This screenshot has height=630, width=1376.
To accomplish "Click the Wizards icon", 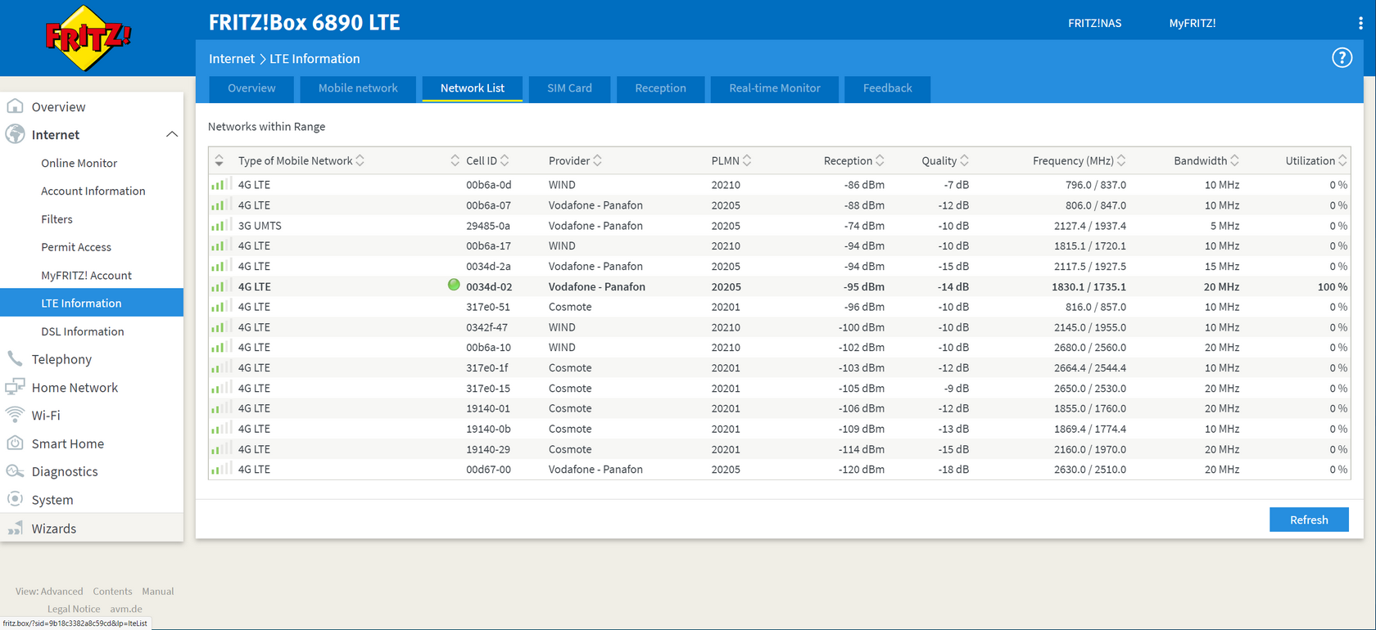I will (15, 528).
